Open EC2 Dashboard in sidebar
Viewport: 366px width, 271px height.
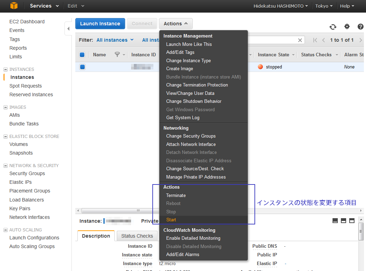[27, 22]
